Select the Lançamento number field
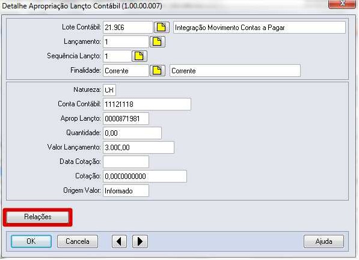Image resolution: width=359 pixels, height=260 pixels. [126, 41]
